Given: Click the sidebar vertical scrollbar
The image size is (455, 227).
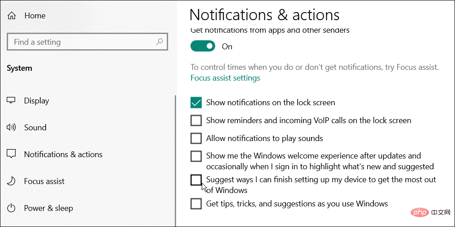Looking at the screenshot, I should click(x=175, y=157).
